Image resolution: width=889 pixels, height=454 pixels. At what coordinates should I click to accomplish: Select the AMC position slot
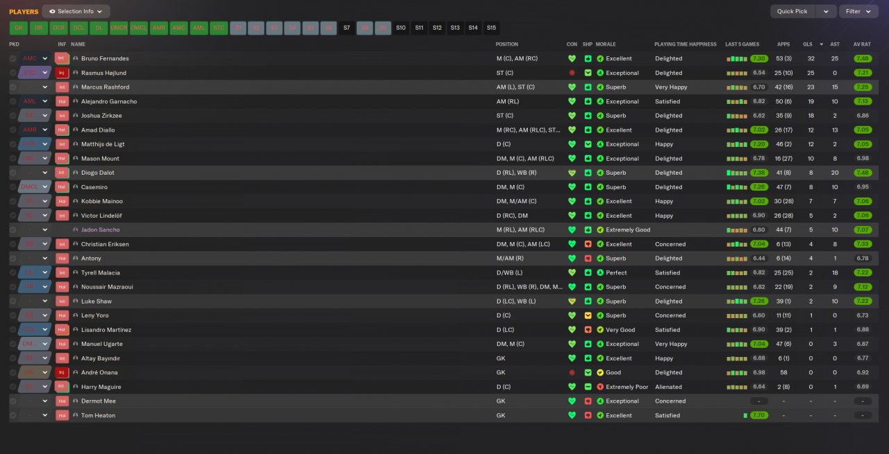[x=179, y=28]
